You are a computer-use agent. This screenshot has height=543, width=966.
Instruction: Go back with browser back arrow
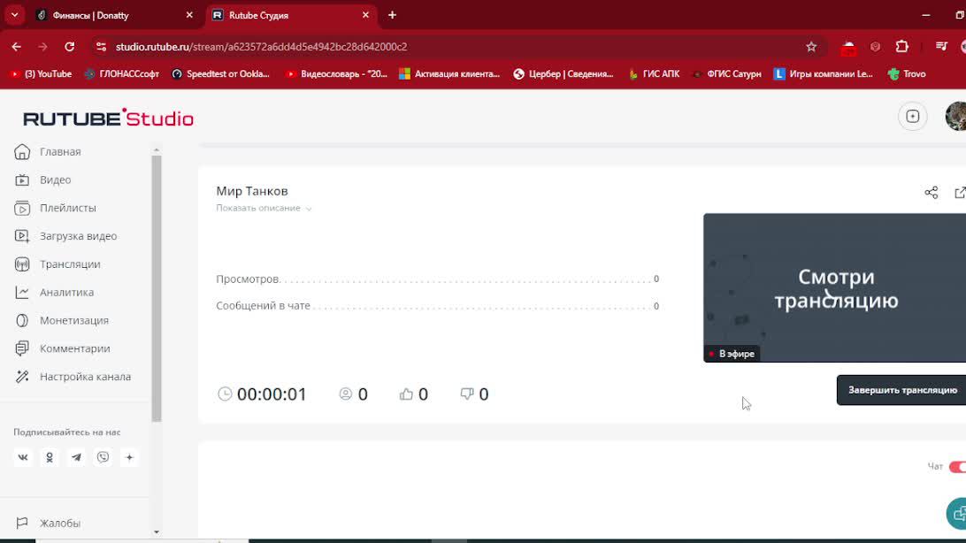(17, 47)
